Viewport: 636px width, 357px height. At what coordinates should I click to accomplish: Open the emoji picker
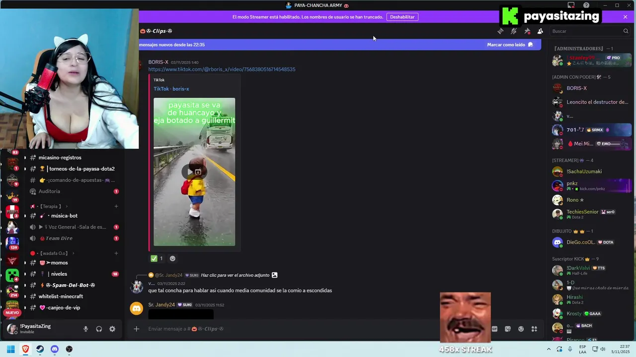(x=521, y=329)
